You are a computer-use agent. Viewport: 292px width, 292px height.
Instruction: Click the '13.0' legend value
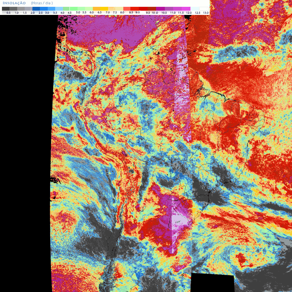tap(206, 13)
